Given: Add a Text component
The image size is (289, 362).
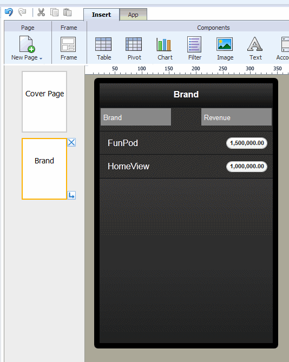Looking at the screenshot, I should 255,49.
